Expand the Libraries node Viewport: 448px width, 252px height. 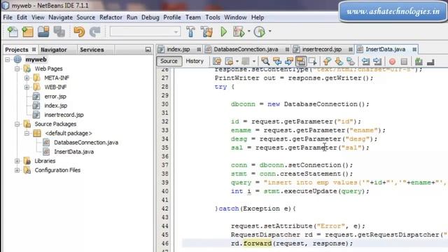click(17, 161)
